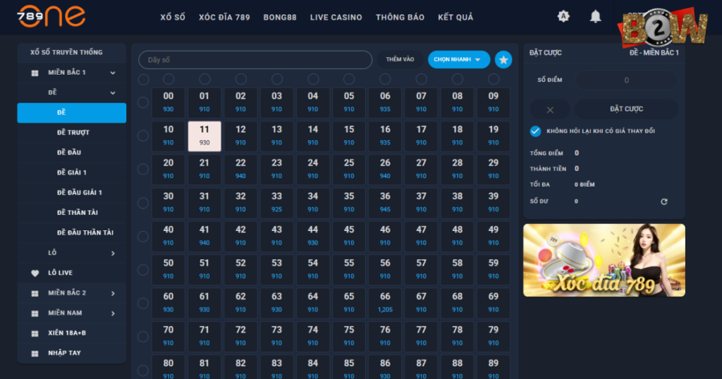
Task: Expand the Miền Bắc 2 section
Action: point(113,293)
